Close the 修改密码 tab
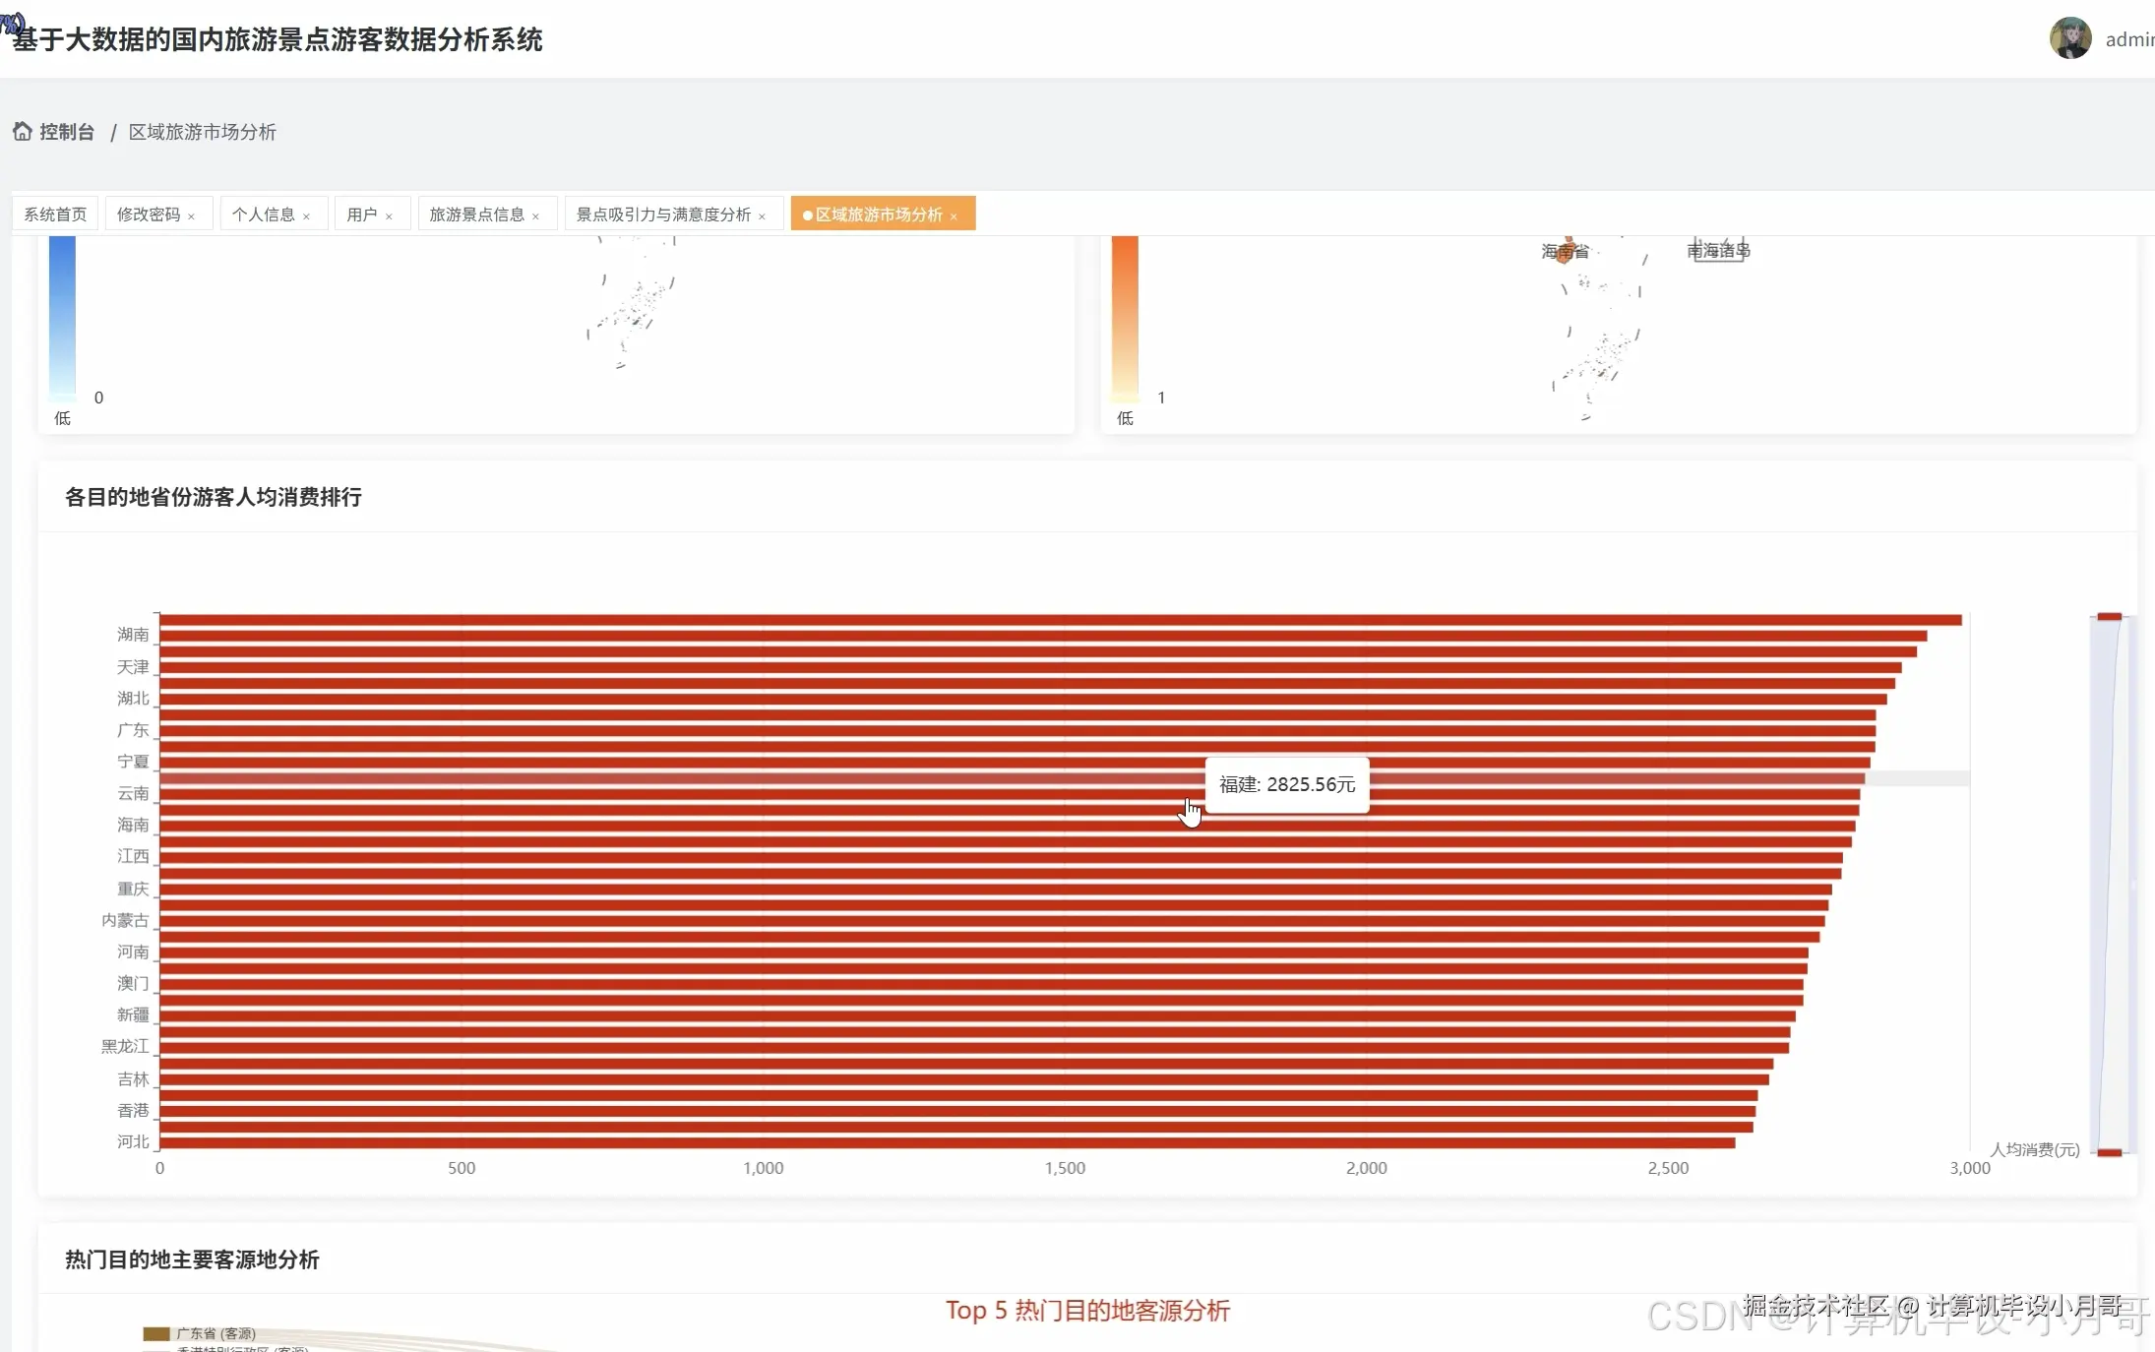This screenshot has height=1352, width=2155. 192,216
